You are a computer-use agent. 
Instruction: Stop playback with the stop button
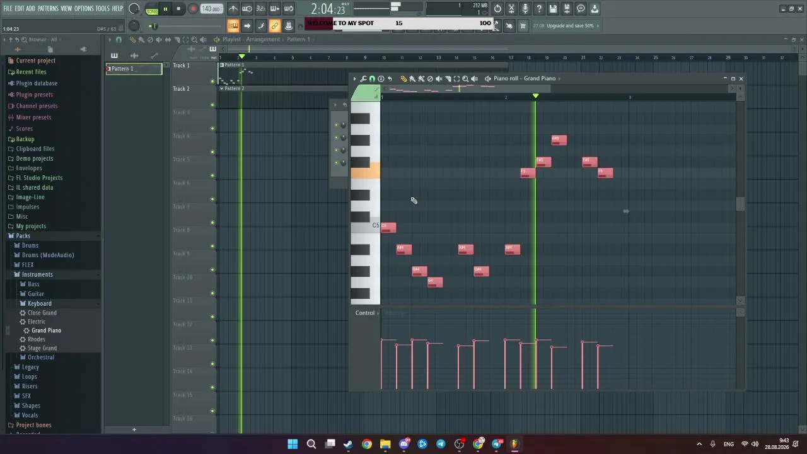[x=178, y=9]
